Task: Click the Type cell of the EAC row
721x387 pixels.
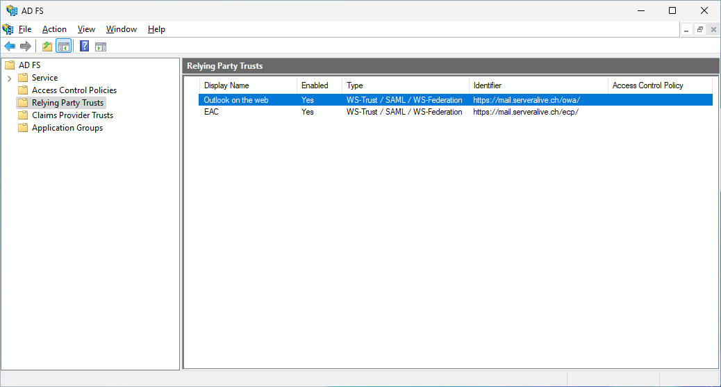Action: (404, 112)
